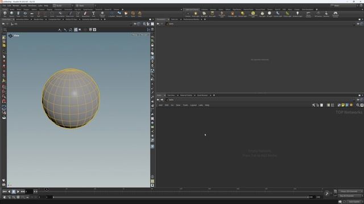Select the Spot Light shelf tool
Screen dimensions: 364x204
204,14
